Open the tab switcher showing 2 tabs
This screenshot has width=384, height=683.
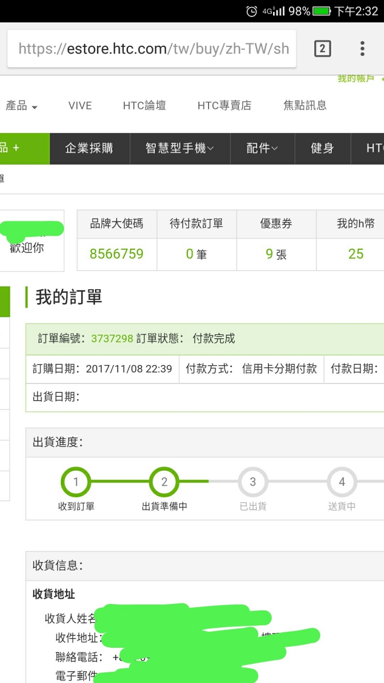pyautogui.click(x=322, y=49)
